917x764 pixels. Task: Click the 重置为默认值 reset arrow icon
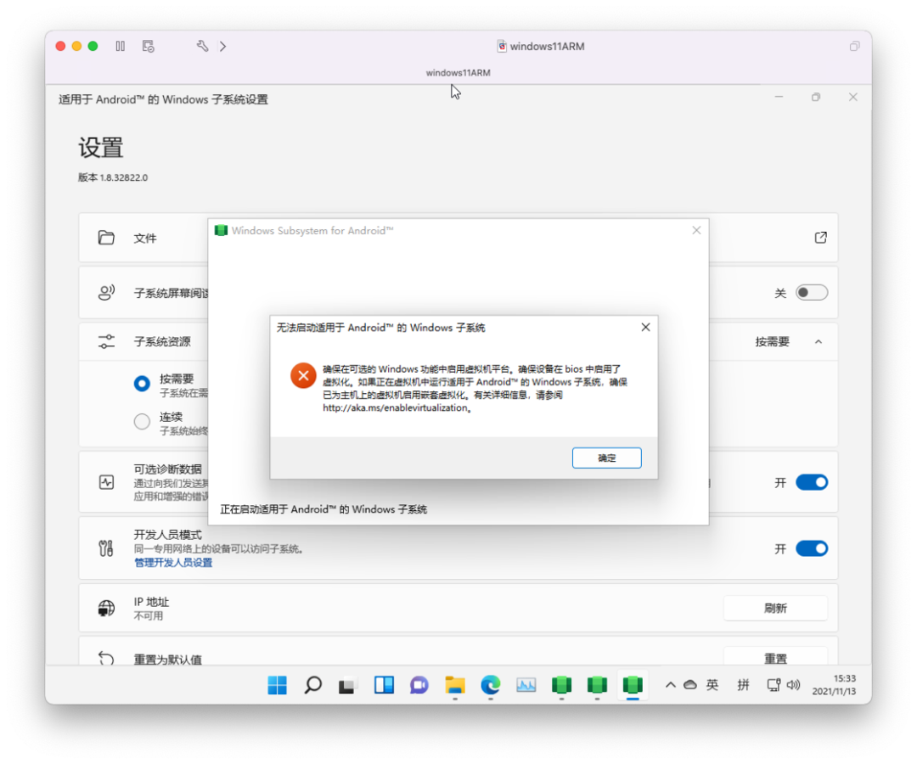click(x=106, y=659)
